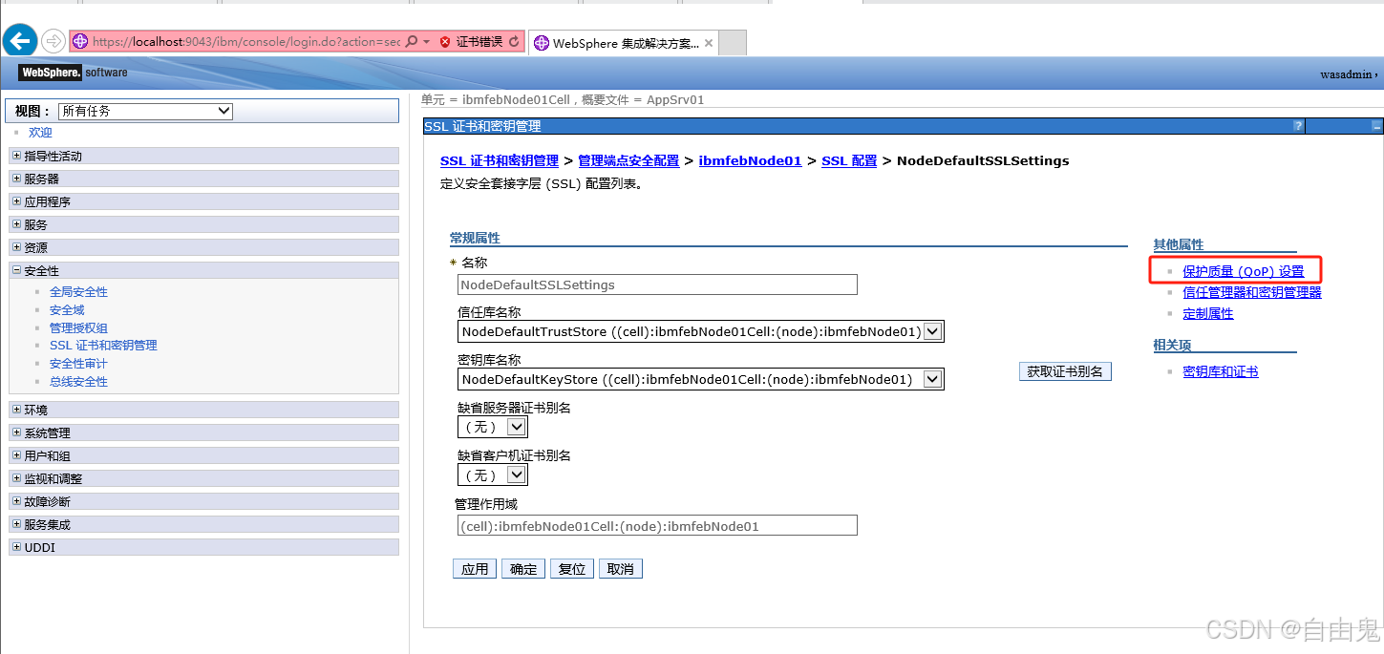This screenshot has width=1384, height=654.
Task: Expand the 系统管理 section
Action: tap(16, 432)
